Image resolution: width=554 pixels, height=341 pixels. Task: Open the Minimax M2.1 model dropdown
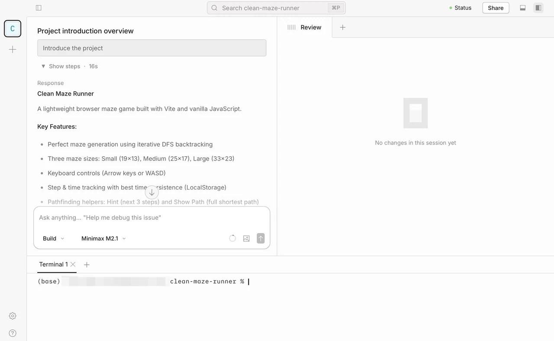tap(104, 238)
